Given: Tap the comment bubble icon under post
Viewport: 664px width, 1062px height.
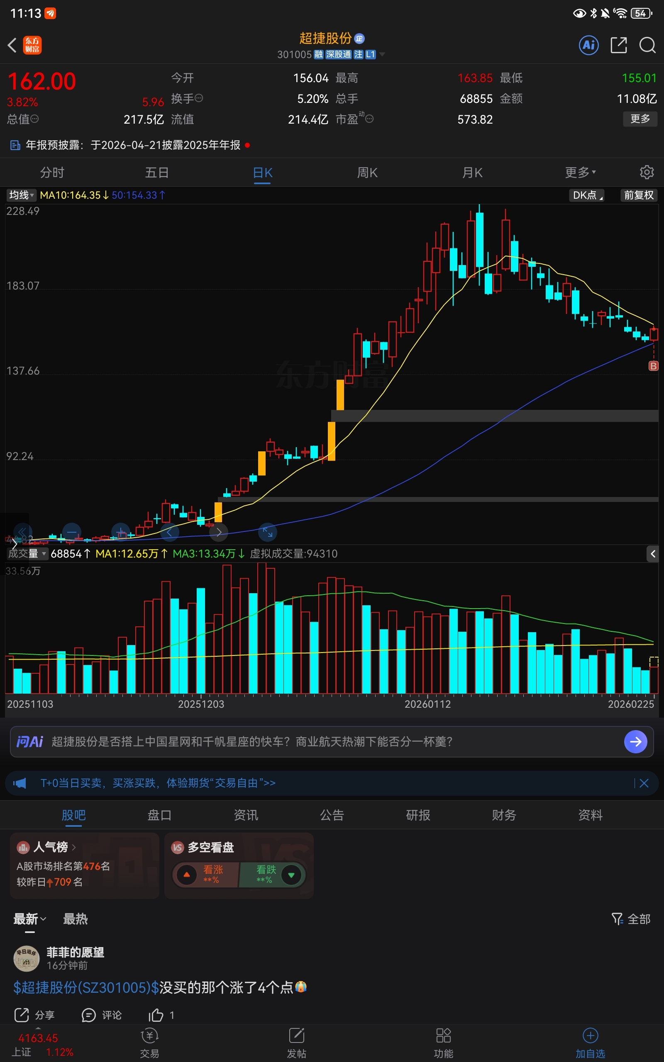Looking at the screenshot, I should coord(89,1015).
